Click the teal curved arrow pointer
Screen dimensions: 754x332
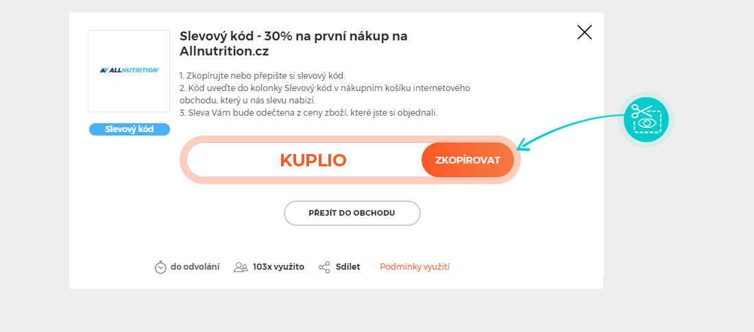[569, 125]
